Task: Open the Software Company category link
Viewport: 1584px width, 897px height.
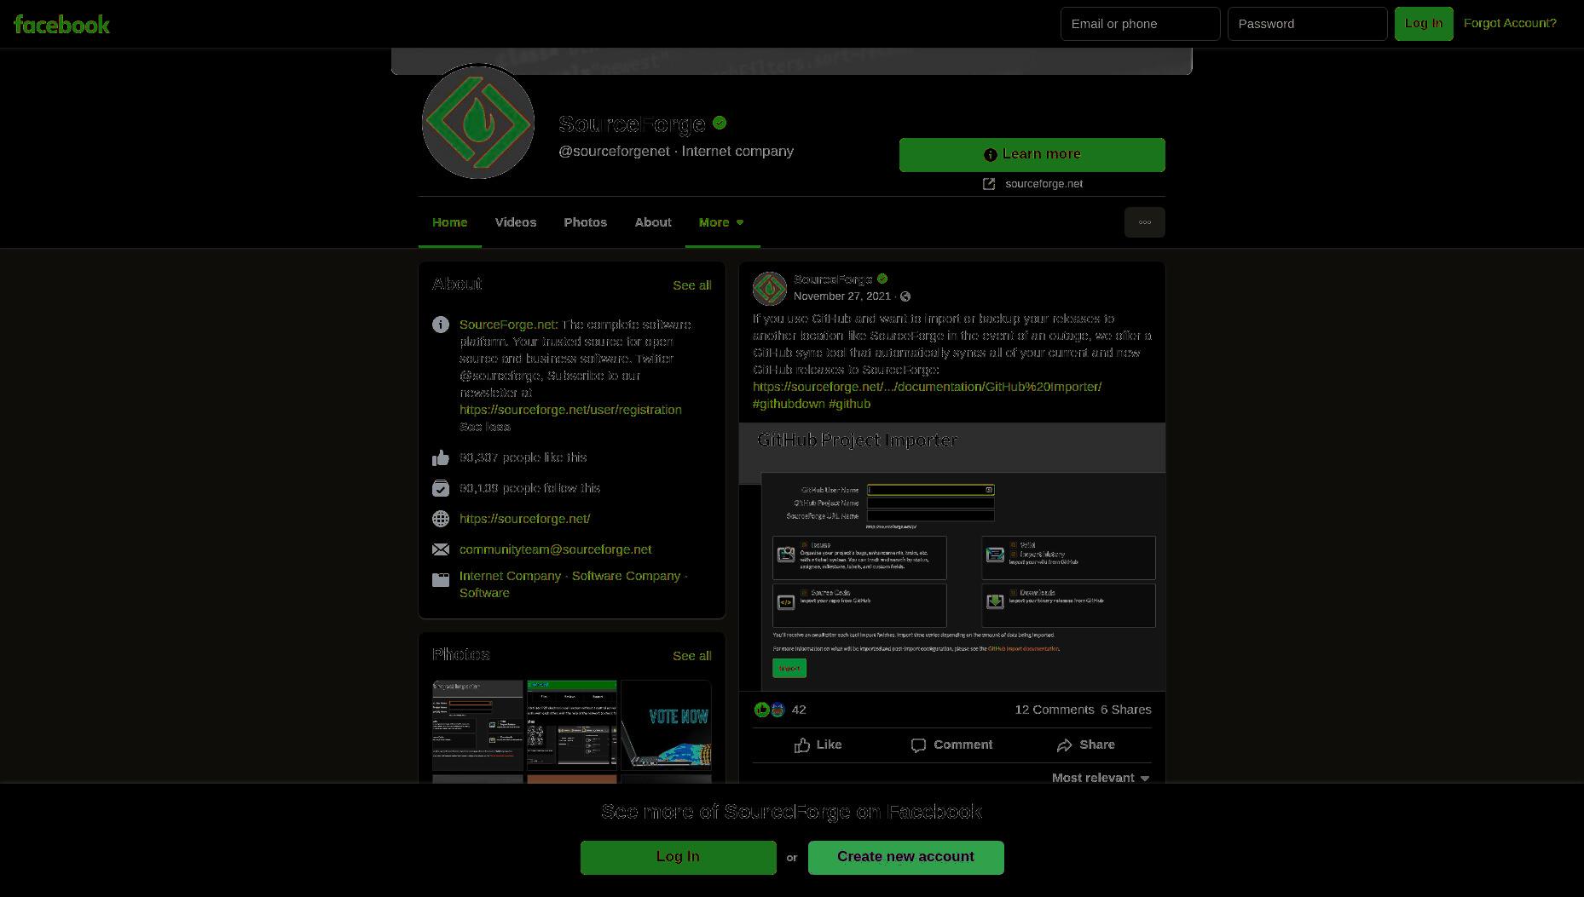Action: click(626, 576)
